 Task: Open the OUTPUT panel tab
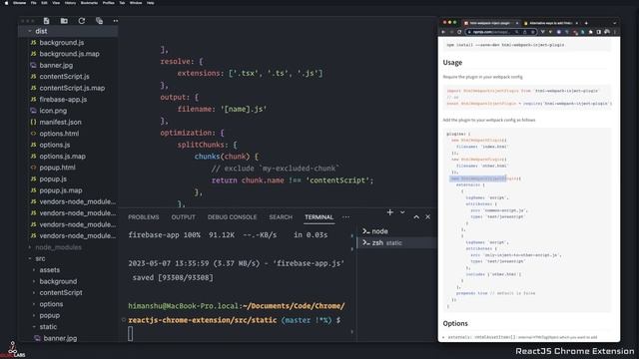coord(183,217)
